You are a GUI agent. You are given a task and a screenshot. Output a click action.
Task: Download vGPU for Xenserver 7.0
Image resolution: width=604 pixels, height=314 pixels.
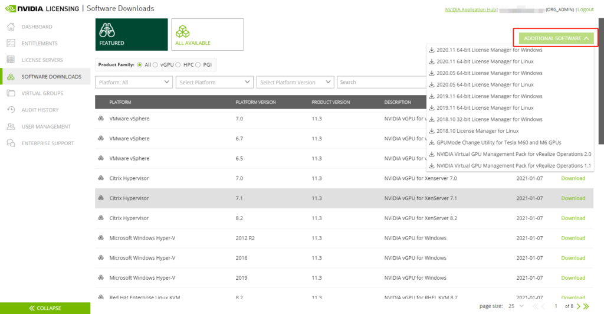(x=573, y=178)
